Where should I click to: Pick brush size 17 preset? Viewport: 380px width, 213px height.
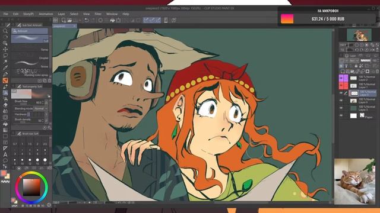click(x=45, y=162)
